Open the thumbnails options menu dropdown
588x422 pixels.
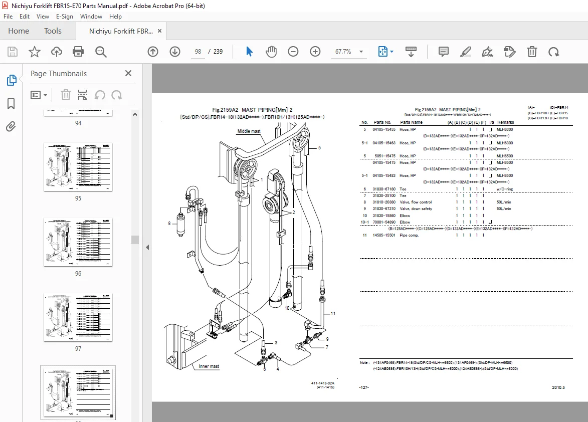39,95
